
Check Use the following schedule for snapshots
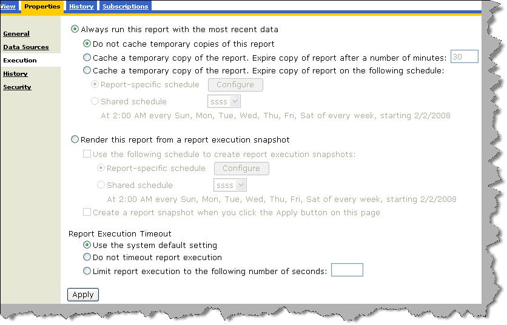click(x=87, y=153)
